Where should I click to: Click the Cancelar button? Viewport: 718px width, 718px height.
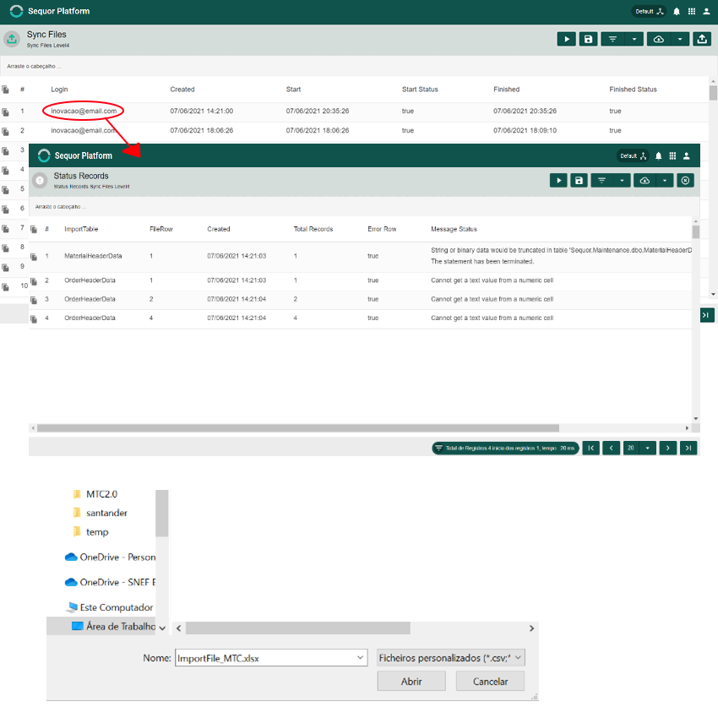pos(490,682)
